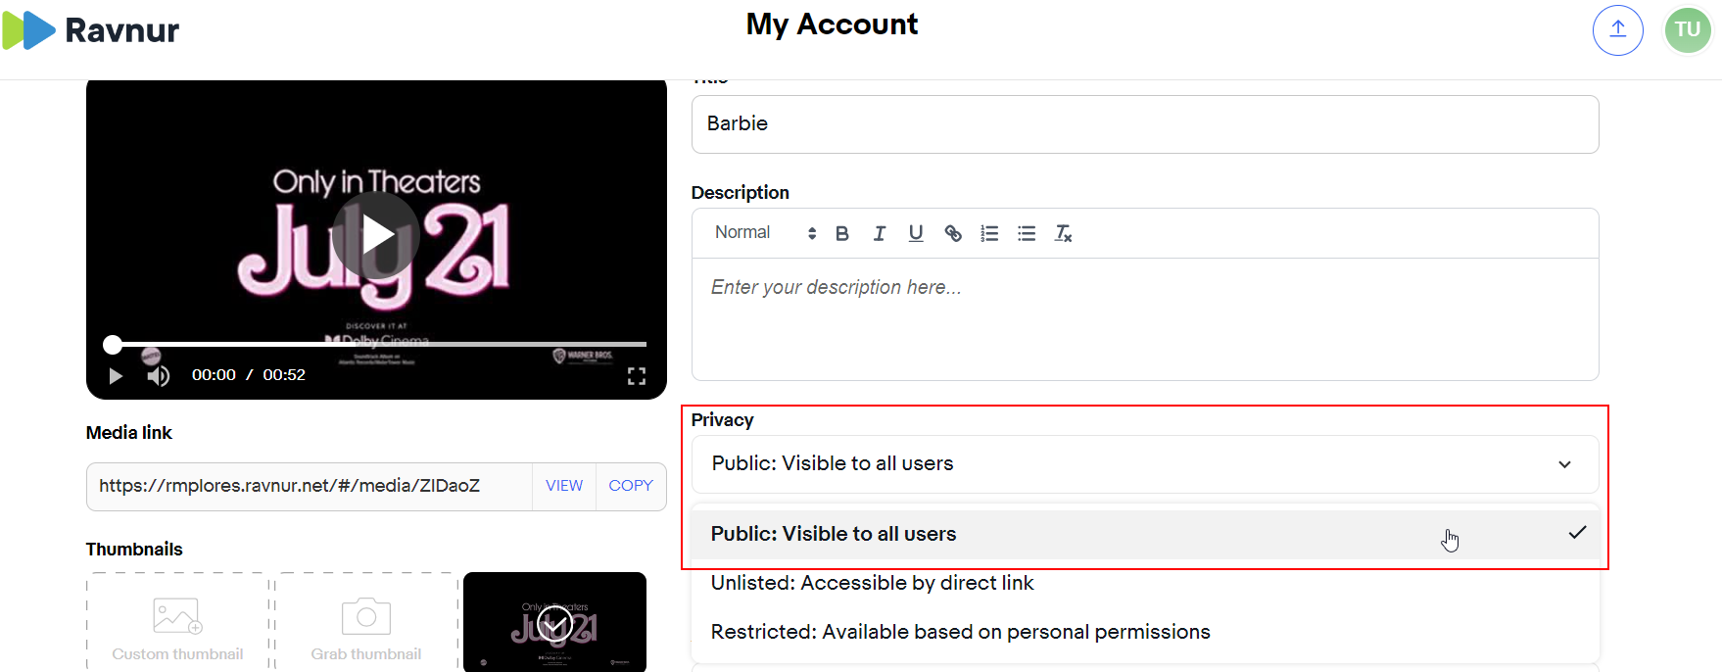
Task: Select Restricted: personal permissions option
Action: pos(1145,632)
